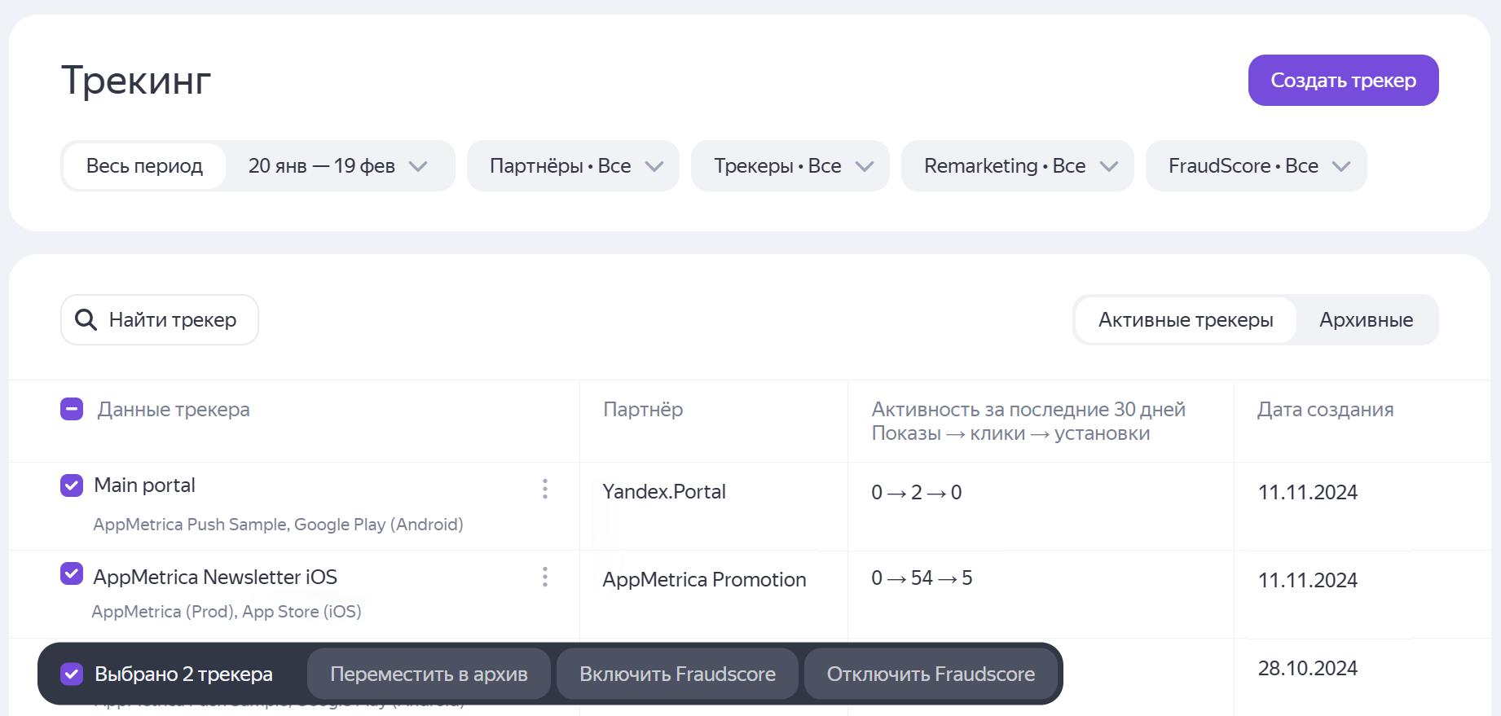The image size is (1501, 716).
Task: Select the Активные трекеры tab
Action: 1185,320
